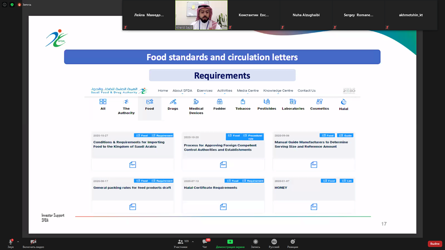This screenshot has height=250, width=445.
Task: Click Home in SFDA site menu
Action: 163,91
